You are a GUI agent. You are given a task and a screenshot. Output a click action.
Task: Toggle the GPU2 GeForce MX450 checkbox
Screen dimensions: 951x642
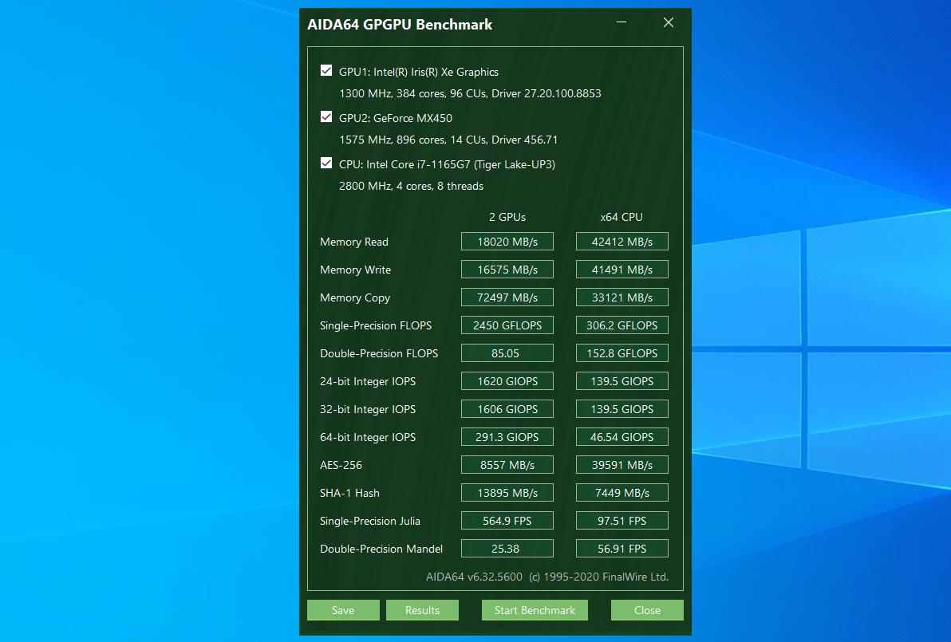[x=326, y=117]
